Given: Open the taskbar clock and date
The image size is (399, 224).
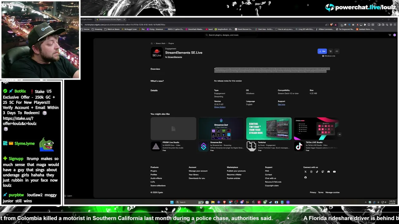Looking at the screenshot, I should (x=392, y=202).
